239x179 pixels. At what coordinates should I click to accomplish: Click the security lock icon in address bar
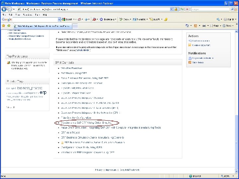176,9
